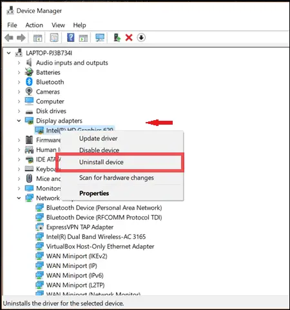Collapse the Network adapters category
Viewport: 290px width, 310px height.
[19, 198]
